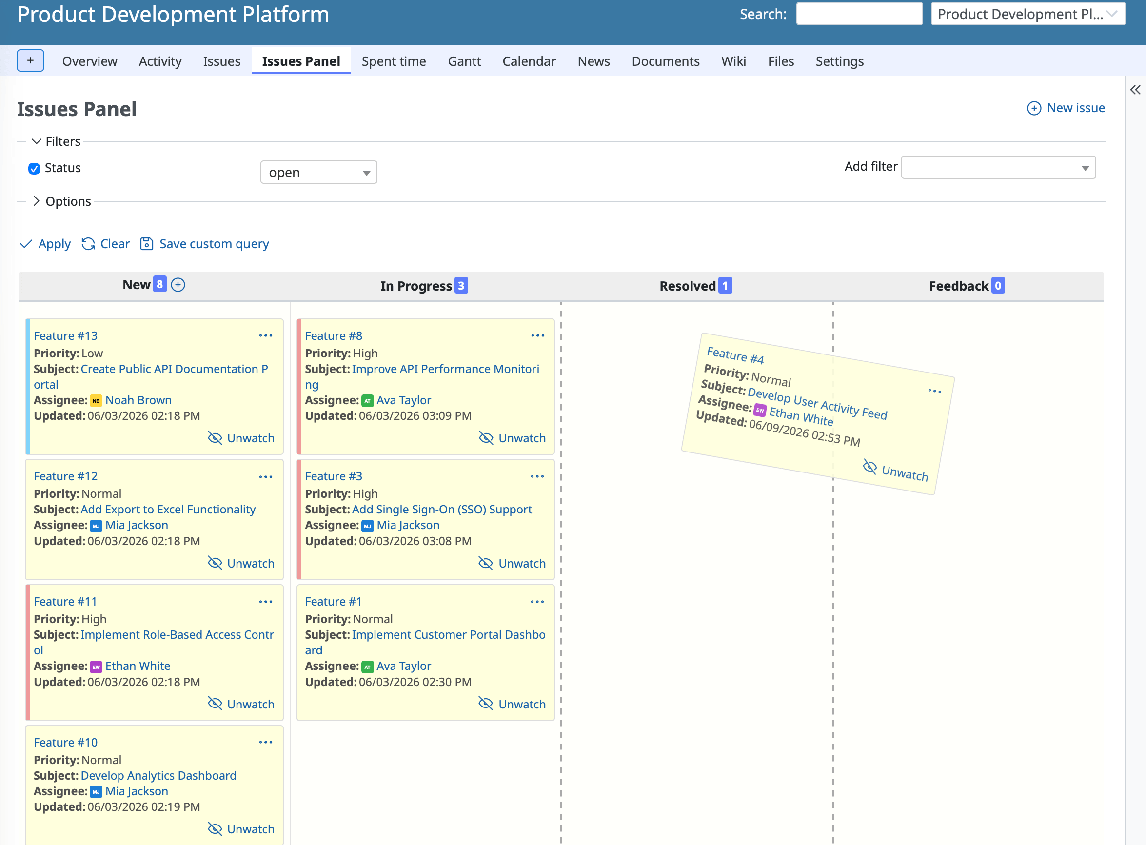Click Ava Taylor's avatar on Feature #8
Viewport: 1146px width, 845px height.
[x=367, y=400]
